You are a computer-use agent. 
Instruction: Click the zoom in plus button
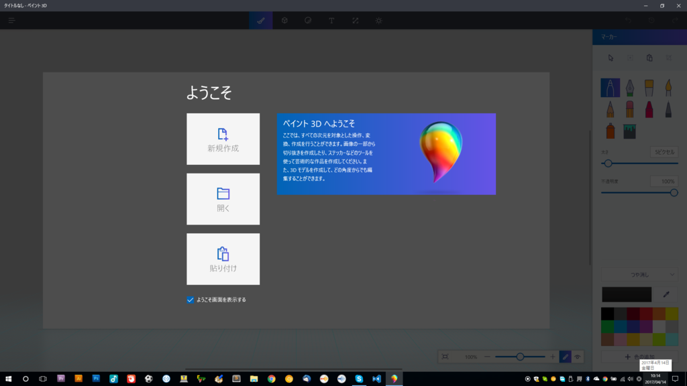point(553,357)
